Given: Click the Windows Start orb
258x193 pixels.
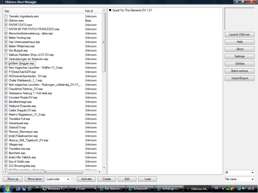Looking at the screenshot, I should (x=7, y=188).
